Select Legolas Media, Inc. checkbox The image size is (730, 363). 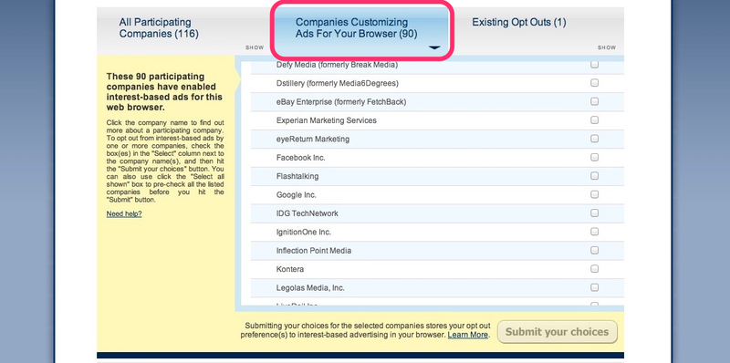coord(595,287)
